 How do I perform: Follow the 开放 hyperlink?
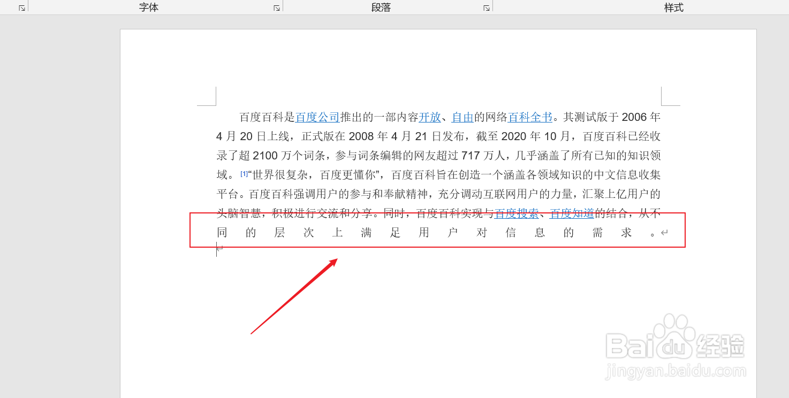click(x=430, y=117)
